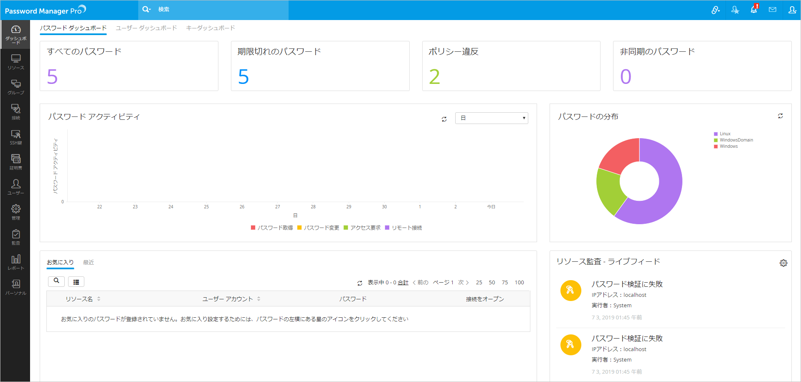801x382 pixels.
Task: Go to the 証明書 (Certificates) sidebar icon
Action: 15,162
